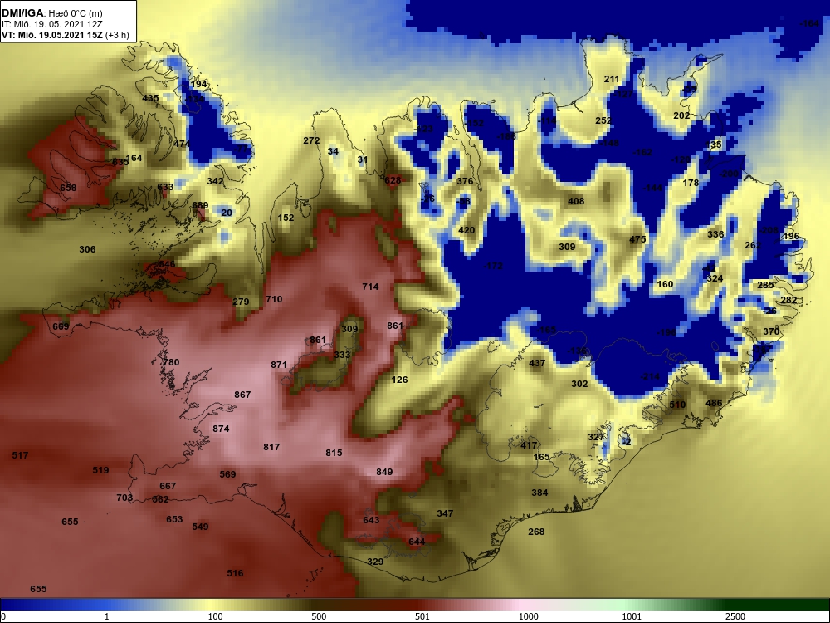Click the map value 417
Viewport: 830px width, 623px height.
[528, 445]
